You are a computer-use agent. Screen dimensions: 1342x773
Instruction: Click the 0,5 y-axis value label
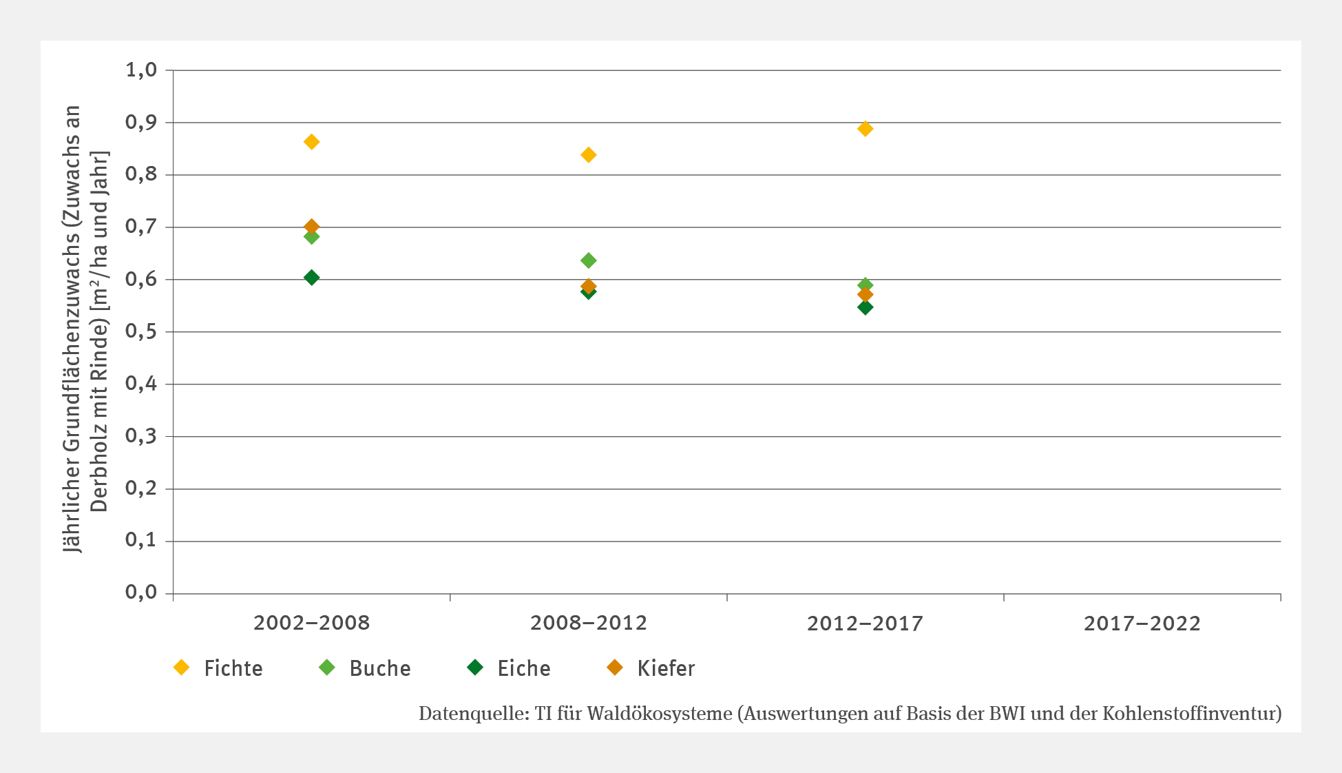[141, 331]
